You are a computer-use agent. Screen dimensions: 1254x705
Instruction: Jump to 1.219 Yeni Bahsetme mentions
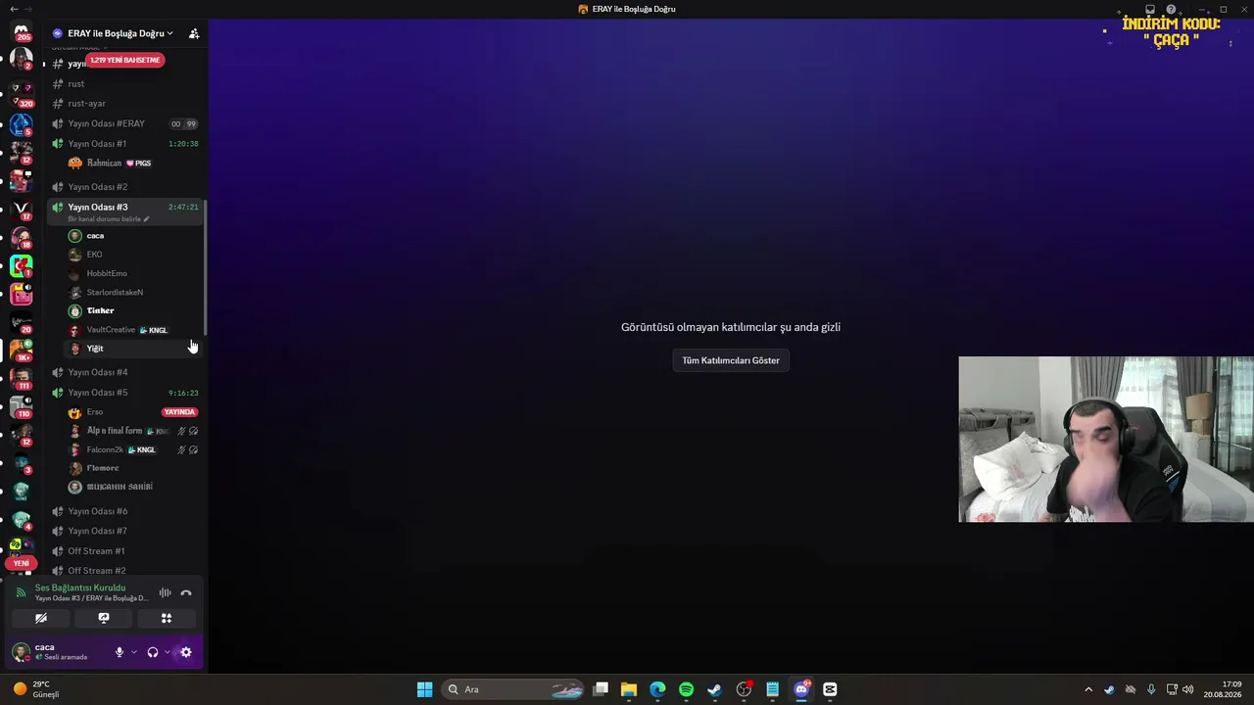pos(124,60)
